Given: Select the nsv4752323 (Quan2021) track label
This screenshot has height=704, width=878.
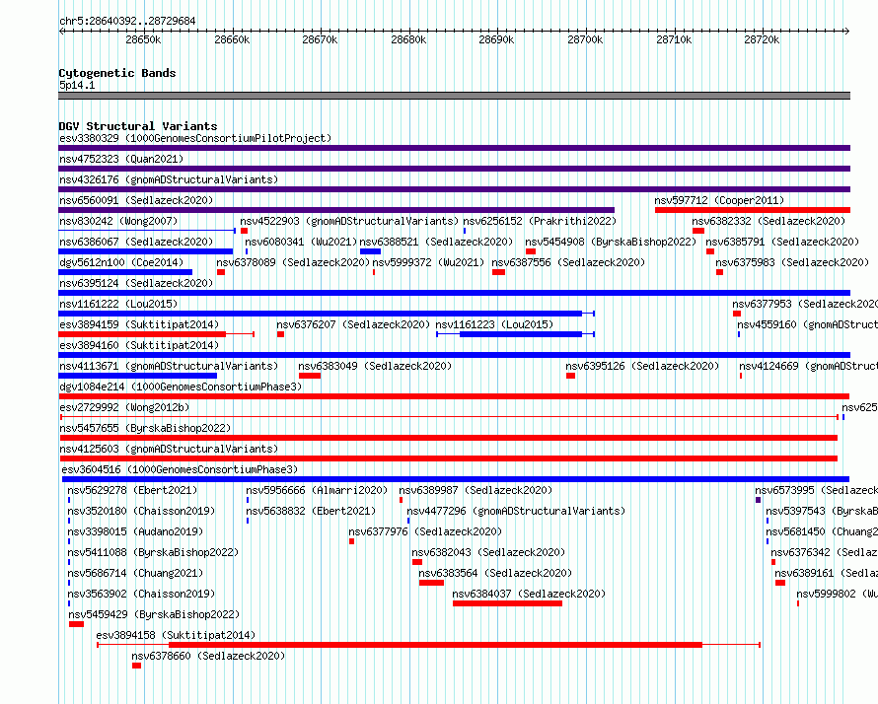Looking at the screenshot, I should tap(121, 159).
